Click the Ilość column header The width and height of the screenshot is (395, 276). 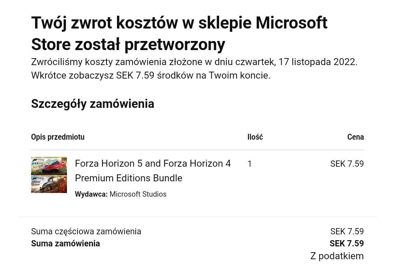(255, 137)
